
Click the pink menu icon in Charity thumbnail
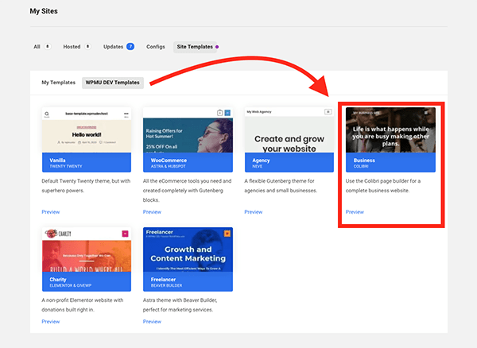(x=125, y=234)
